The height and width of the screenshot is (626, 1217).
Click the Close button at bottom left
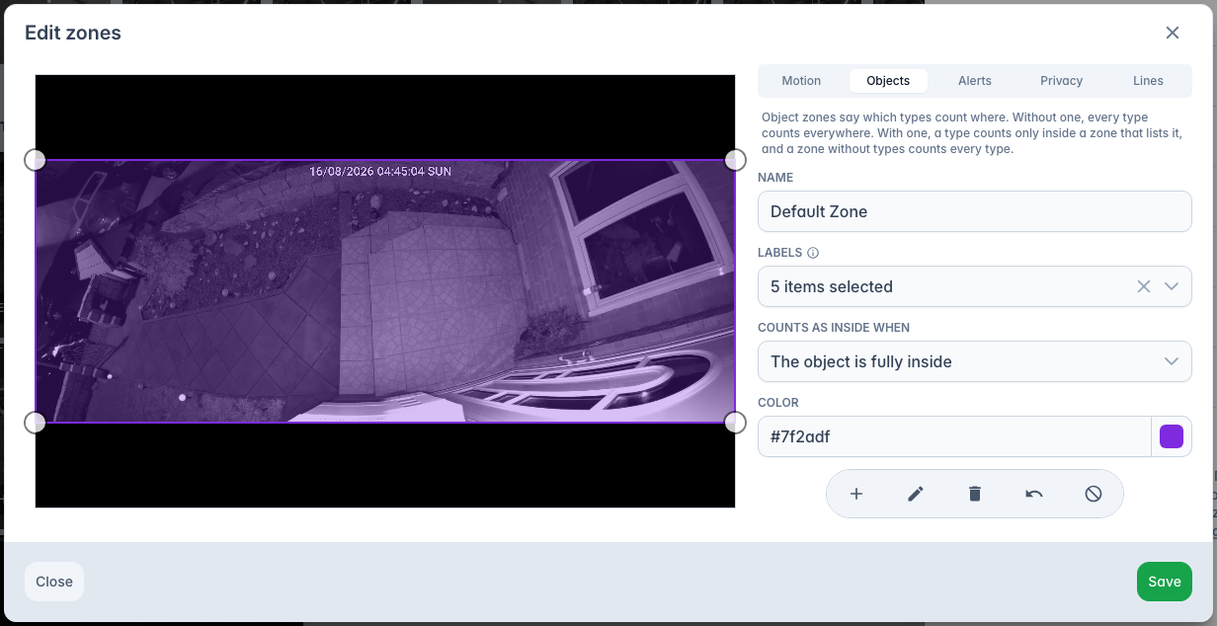[54, 582]
